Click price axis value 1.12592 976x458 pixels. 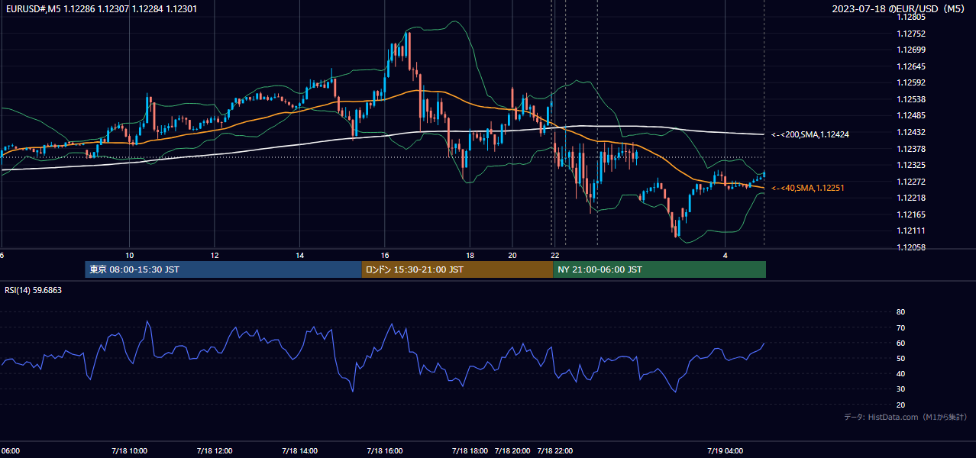[x=911, y=82]
